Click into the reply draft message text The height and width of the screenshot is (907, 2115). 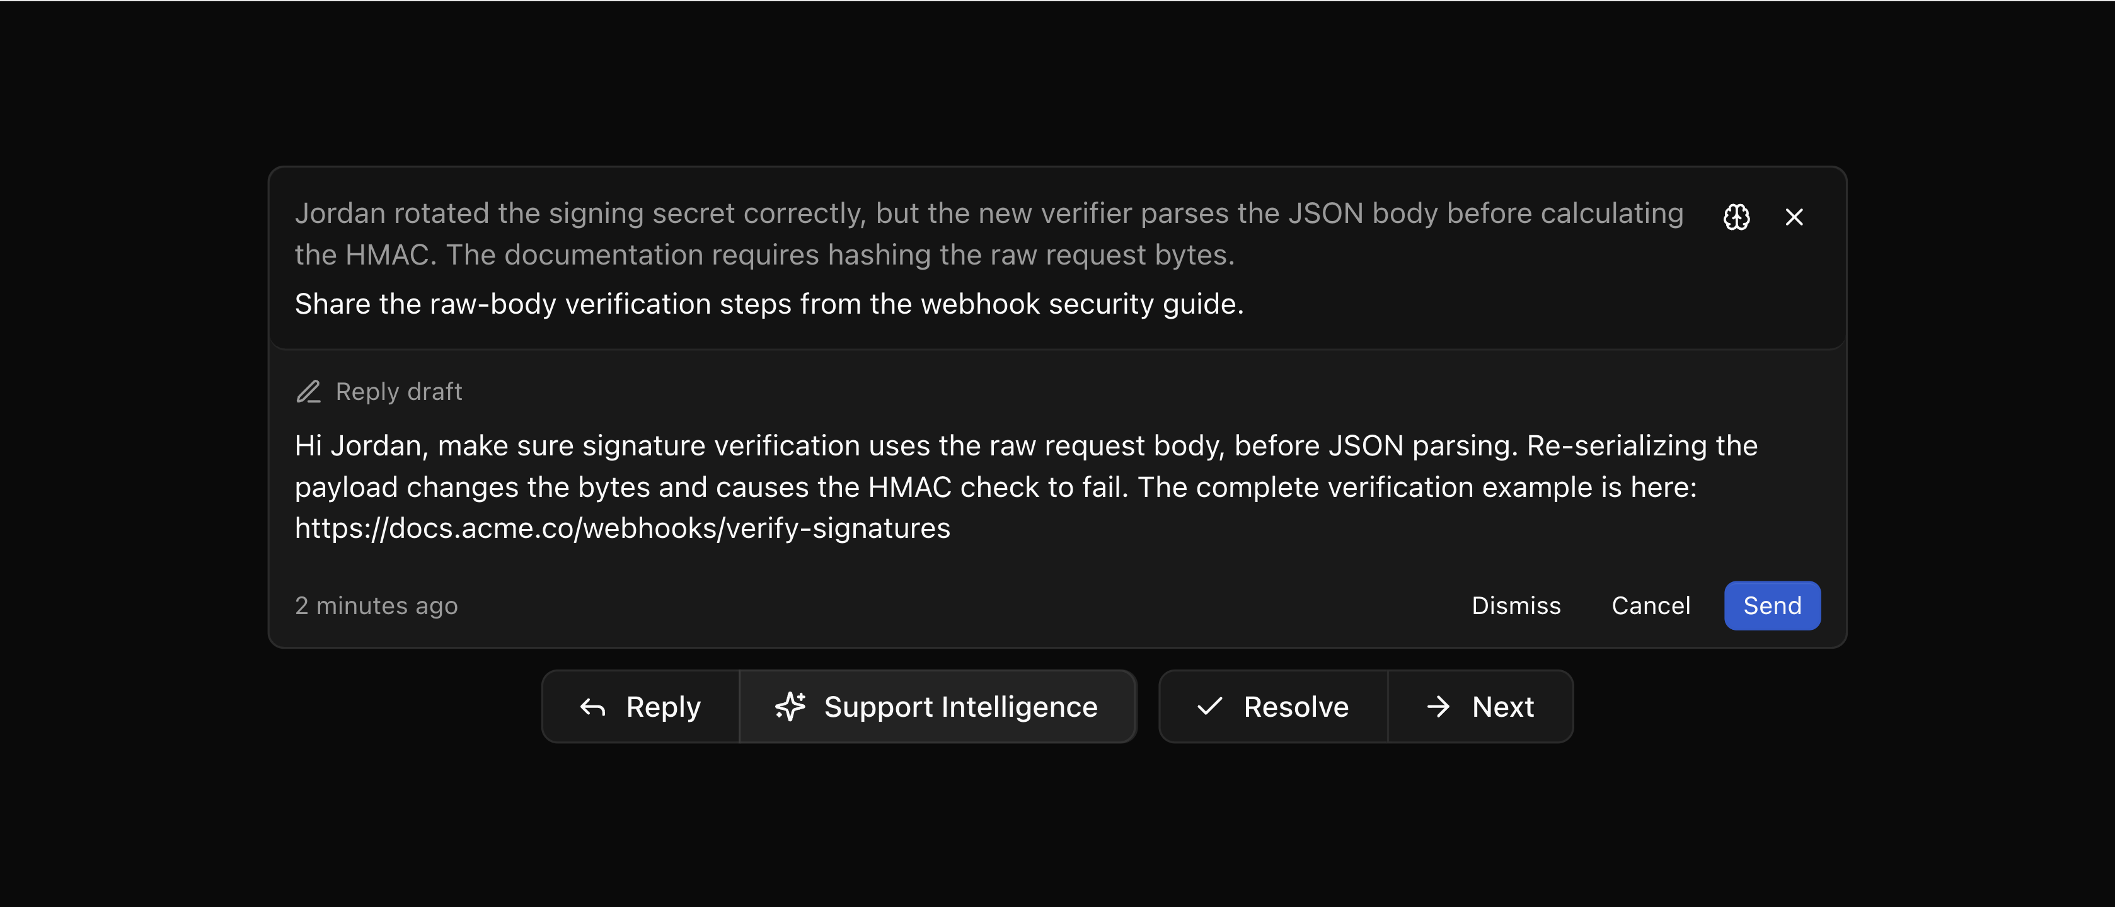click(1026, 487)
